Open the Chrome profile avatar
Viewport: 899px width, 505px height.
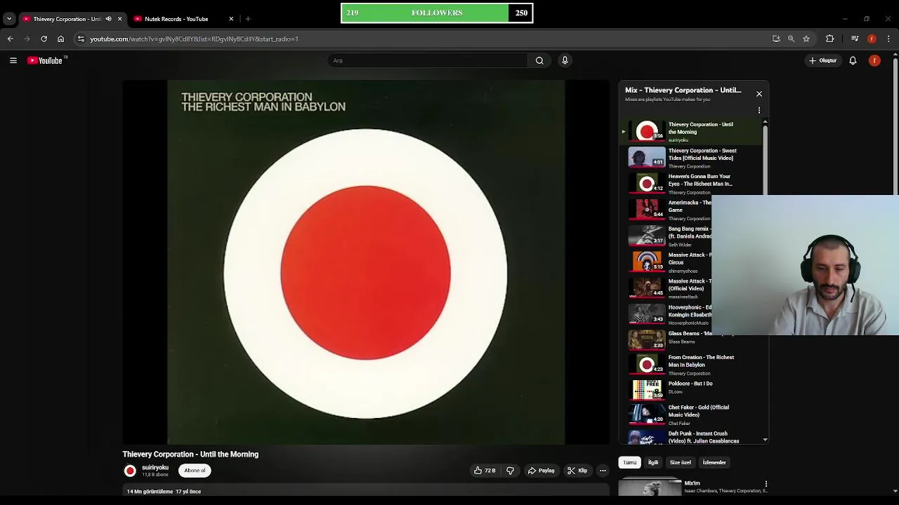872,39
